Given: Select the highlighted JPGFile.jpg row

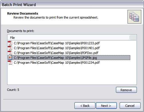Looking at the screenshot, I should pyautogui.click(x=69, y=58).
